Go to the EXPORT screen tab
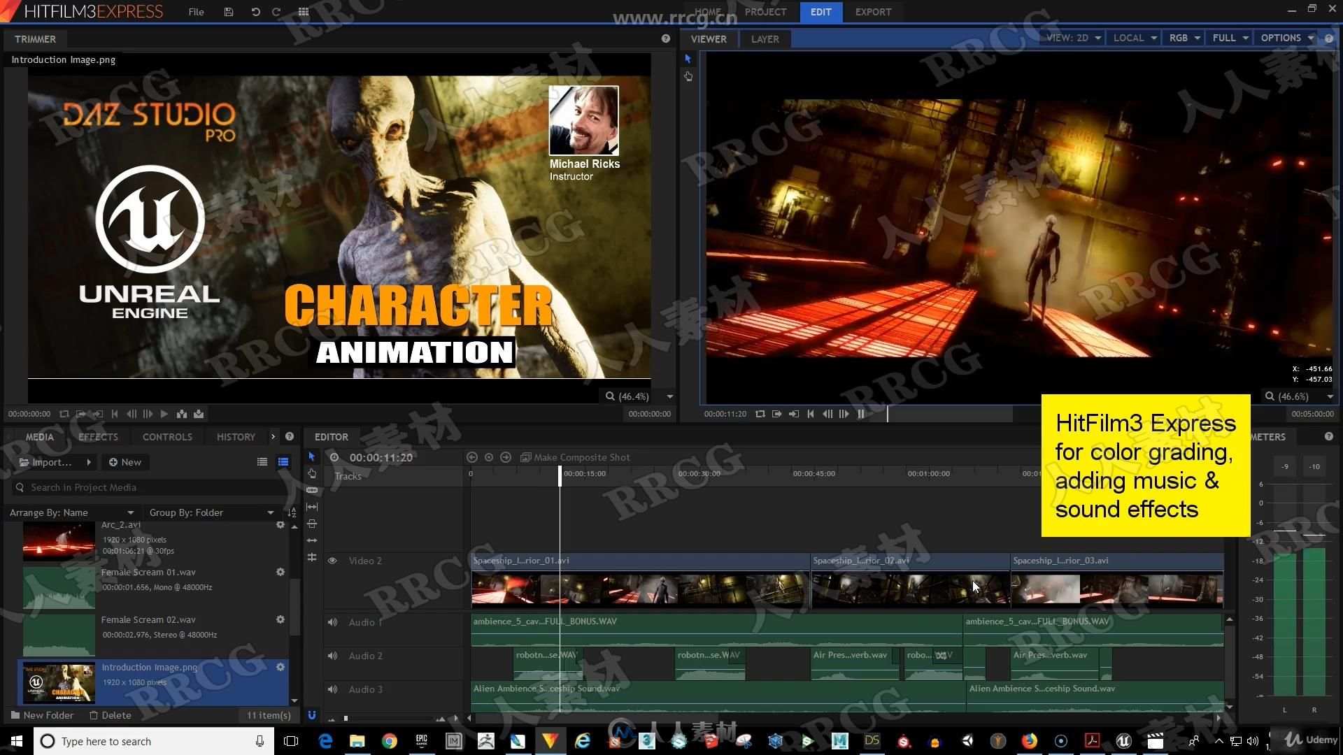1343x755 pixels. 873,12
